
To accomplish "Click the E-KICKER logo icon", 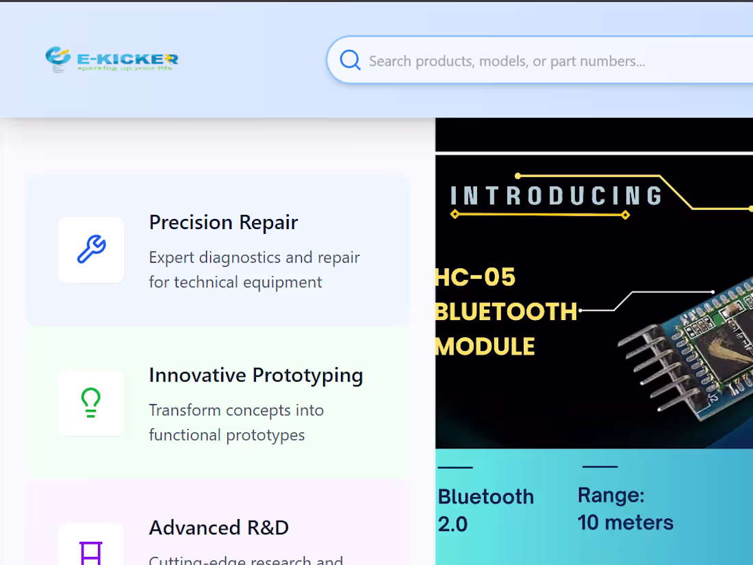I will pyautogui.click(x=58, y=56).
